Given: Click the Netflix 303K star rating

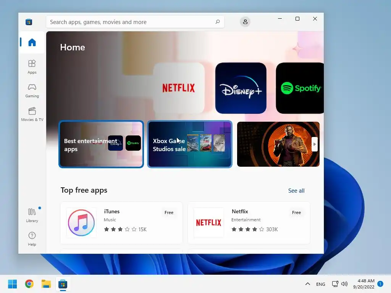Looking at the screenshot, I should click(255, 229).
